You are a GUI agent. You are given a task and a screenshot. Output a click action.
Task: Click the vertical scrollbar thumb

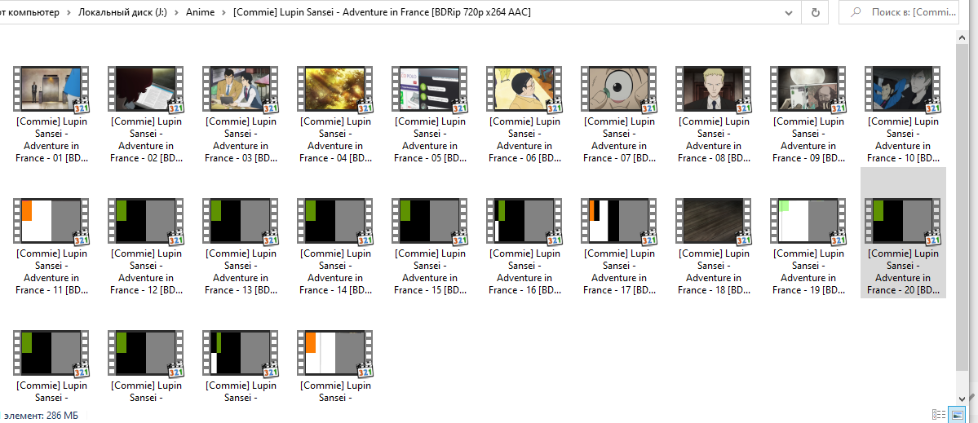(x=963, y=206)
